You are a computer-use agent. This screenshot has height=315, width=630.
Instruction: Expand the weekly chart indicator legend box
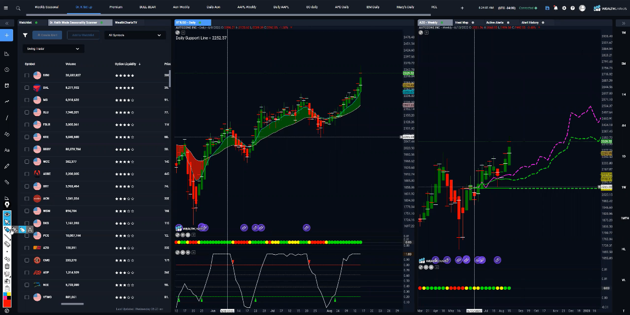click(426, 32)
